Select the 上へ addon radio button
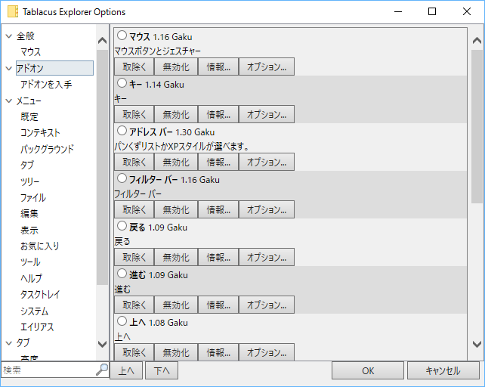This screenshot has height=387, width=485. tap(122, 321)
